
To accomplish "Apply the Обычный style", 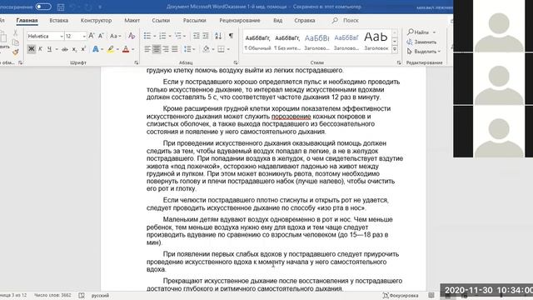I will point(257,42).
